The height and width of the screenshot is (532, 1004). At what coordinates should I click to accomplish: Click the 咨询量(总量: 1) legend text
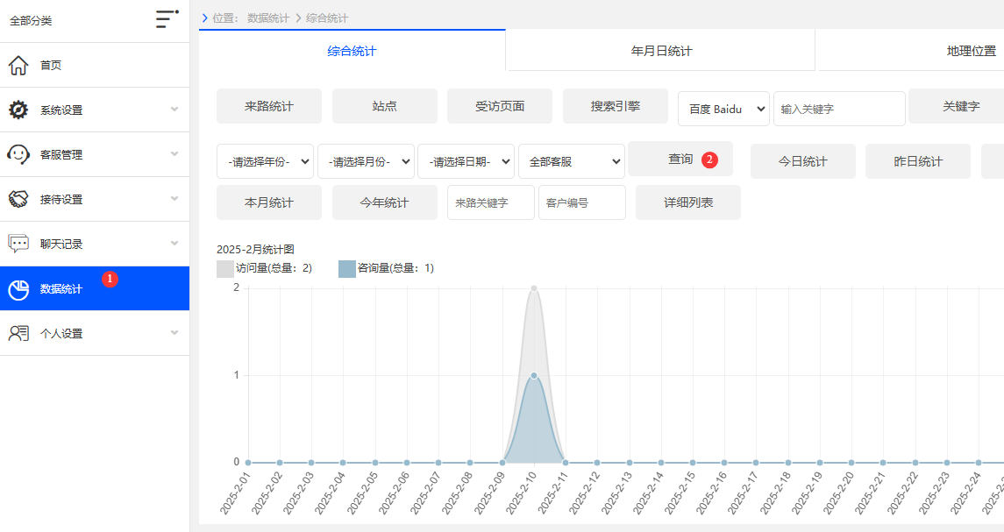[395, 268]
